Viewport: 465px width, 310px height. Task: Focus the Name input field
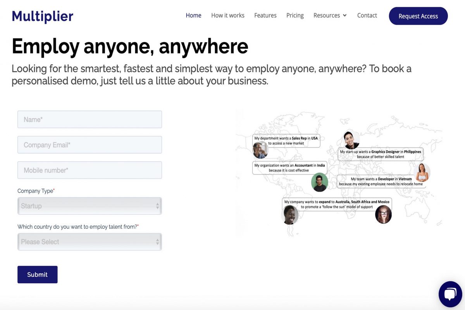coord(90,119)
